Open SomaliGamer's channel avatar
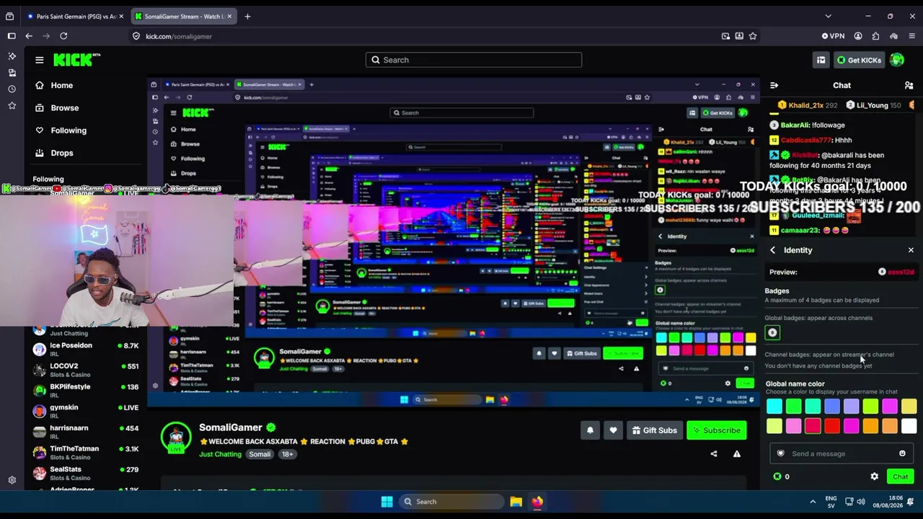 (x=176, y=437)
